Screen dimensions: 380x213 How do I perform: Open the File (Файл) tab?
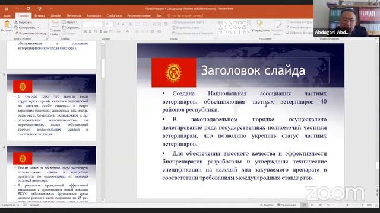pyautogui.click(x=7, y=16)
